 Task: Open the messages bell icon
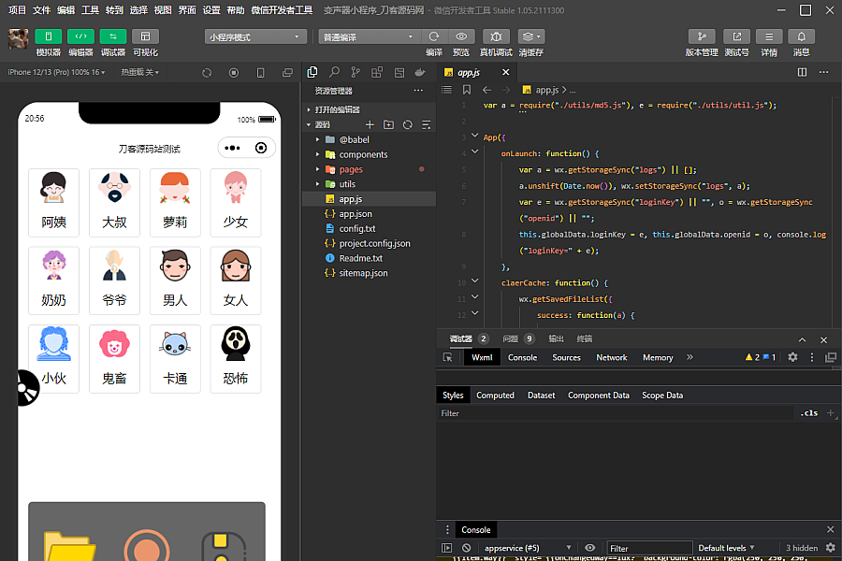pos(801,36)
